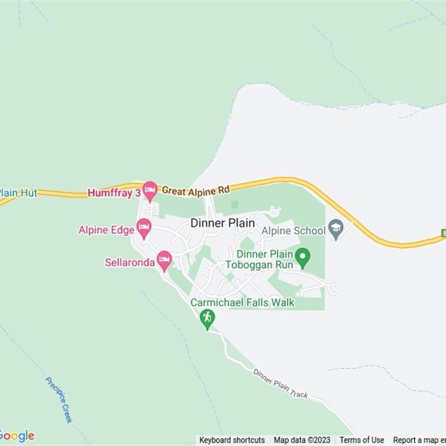The height and width of the screenshot is (446, 446).
Task: Click the green route marker on Great Alpine Rd
Action: (443, 233)
